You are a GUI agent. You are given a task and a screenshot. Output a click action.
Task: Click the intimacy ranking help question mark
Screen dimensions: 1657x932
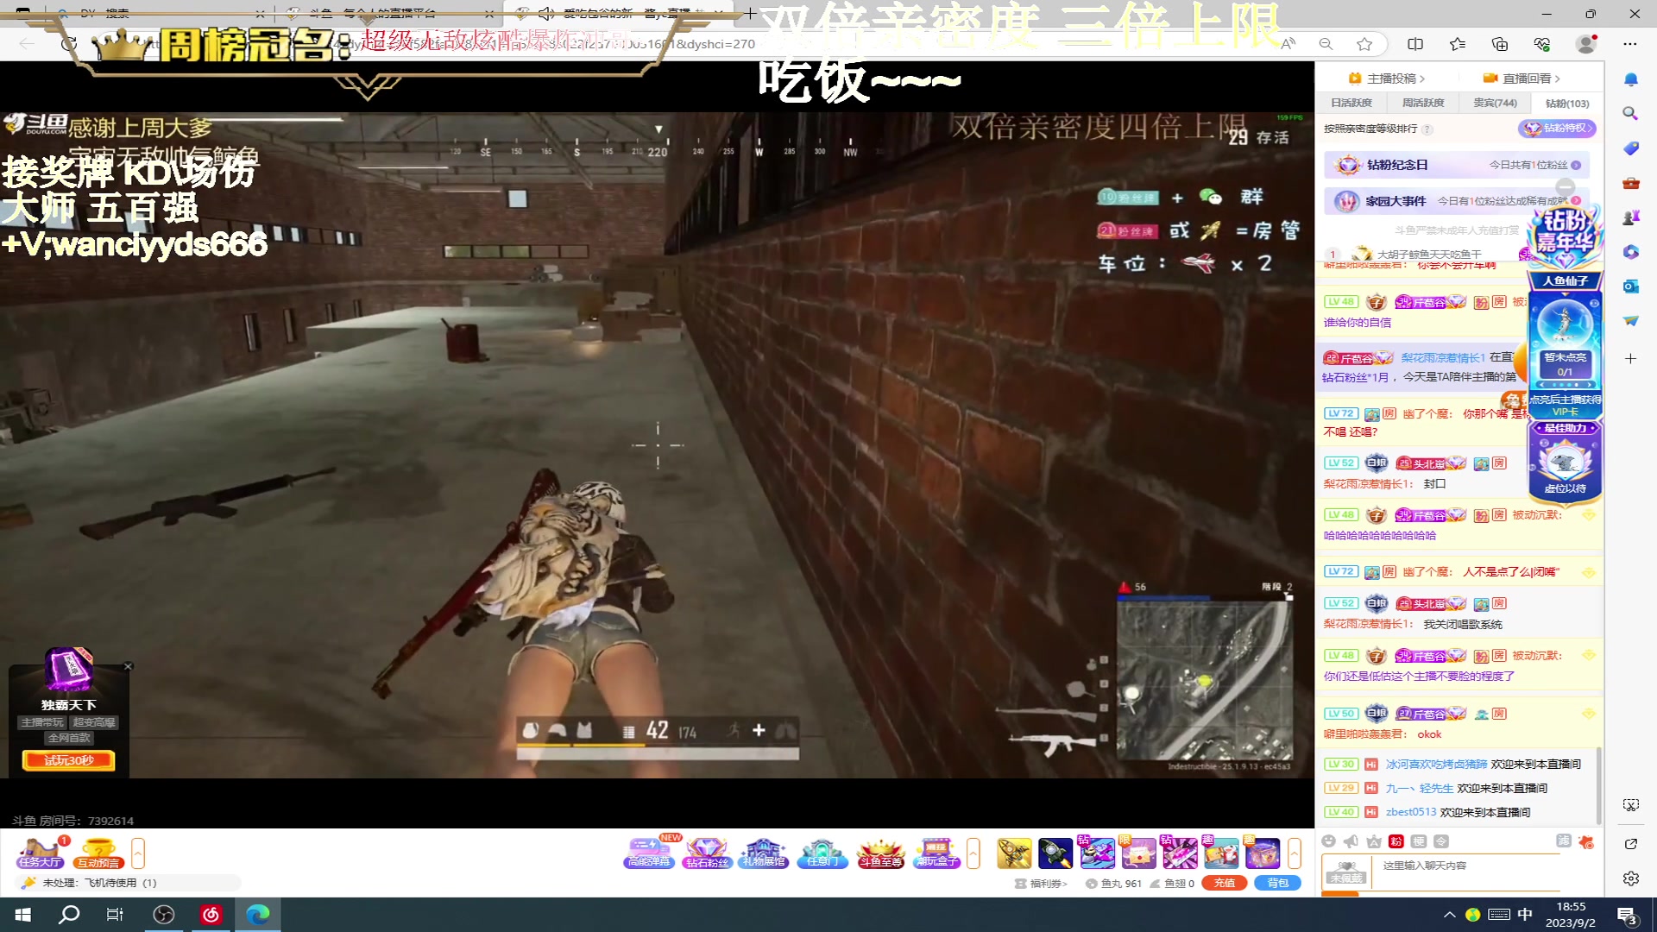1427,129
